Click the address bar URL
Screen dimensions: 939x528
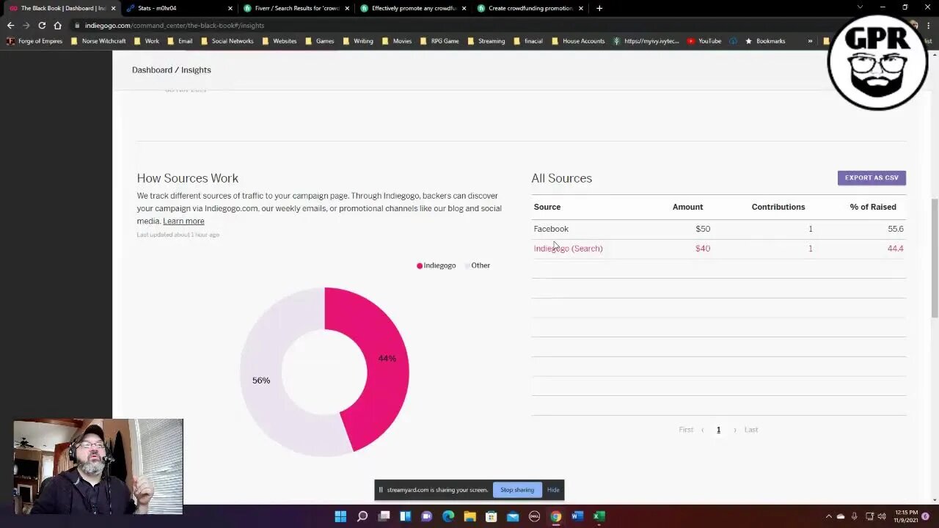pos(175,25)
